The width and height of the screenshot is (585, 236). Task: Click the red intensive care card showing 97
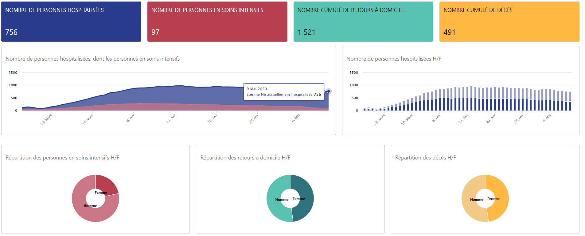point(217,21)
